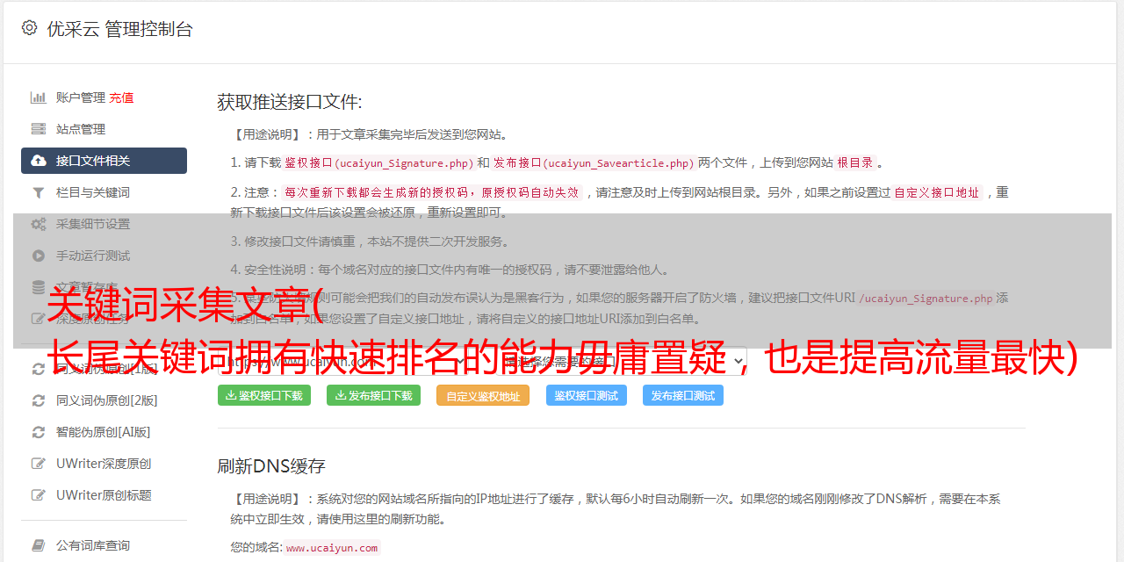Click the edit icon for UWriter深度原创

point(39,464)
